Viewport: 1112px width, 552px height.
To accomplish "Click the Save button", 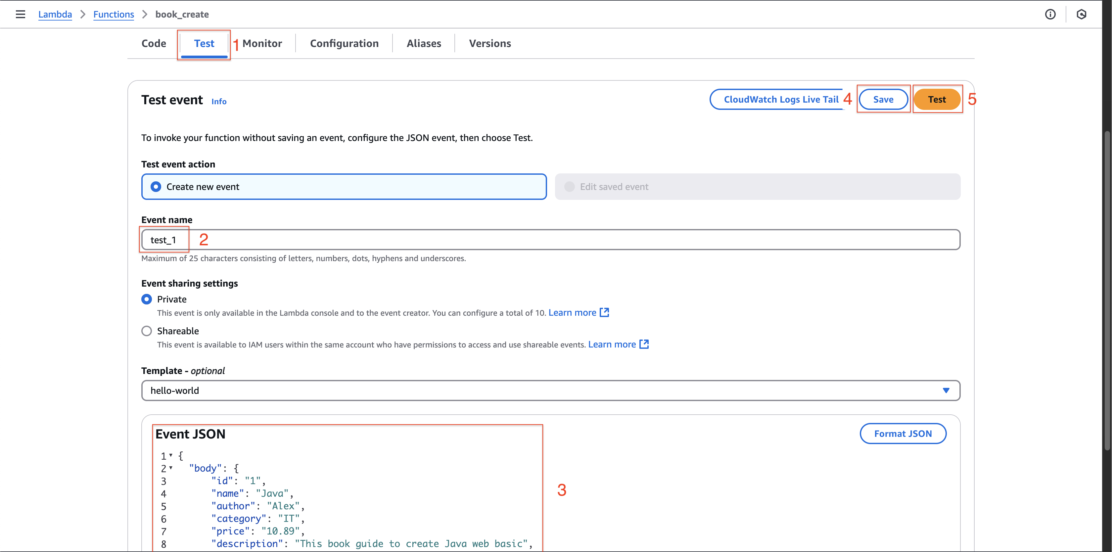I will [x=883, y=99].
